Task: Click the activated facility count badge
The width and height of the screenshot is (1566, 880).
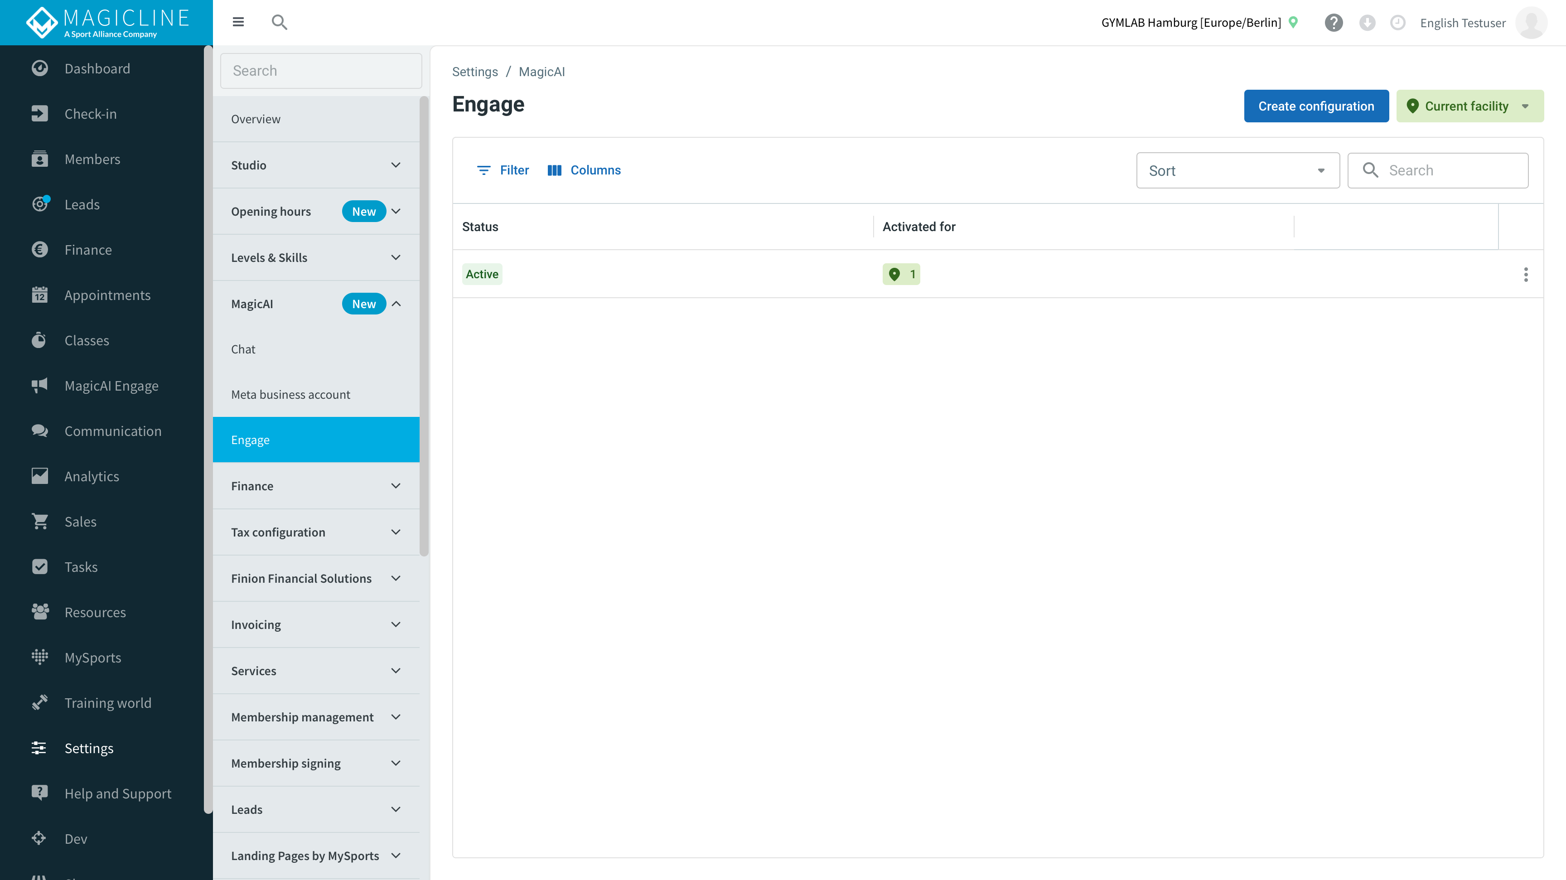Action: pos(901,274)
